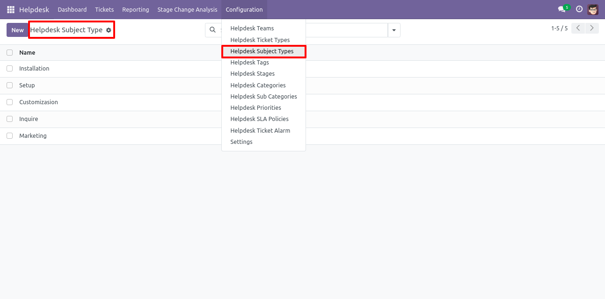Open the Dashboard menu
The width and height of the screenshot is (605, 299).
[x=72, y=9]
